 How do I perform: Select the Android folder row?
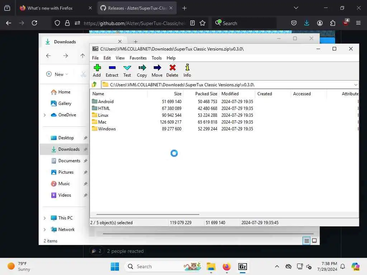pos(172,101)
